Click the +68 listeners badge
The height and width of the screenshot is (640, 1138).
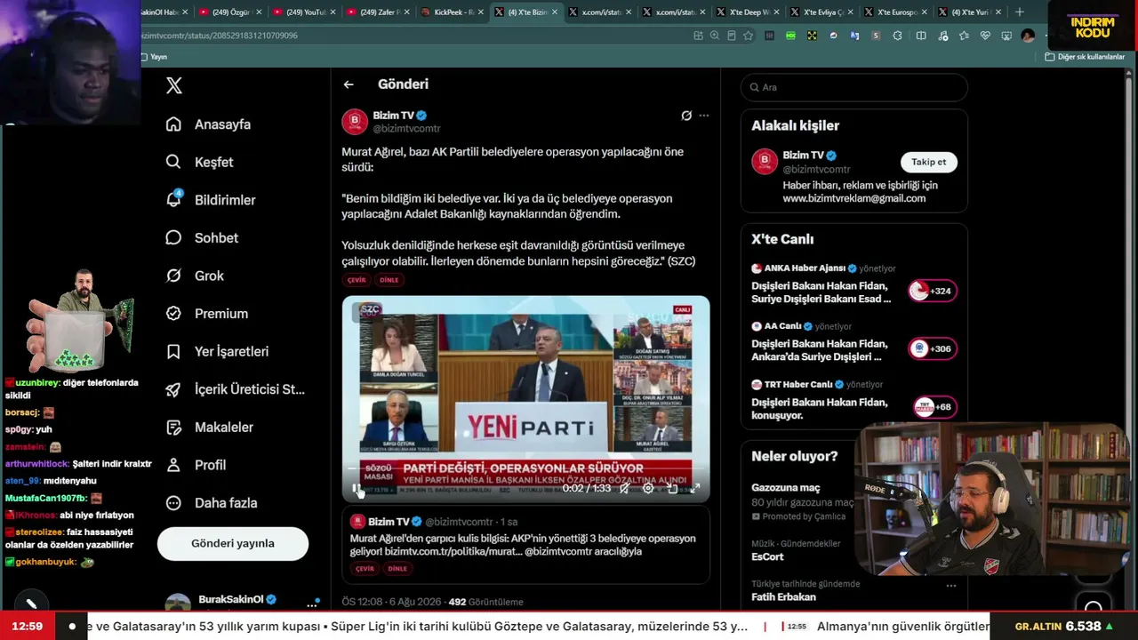(934, 407)
